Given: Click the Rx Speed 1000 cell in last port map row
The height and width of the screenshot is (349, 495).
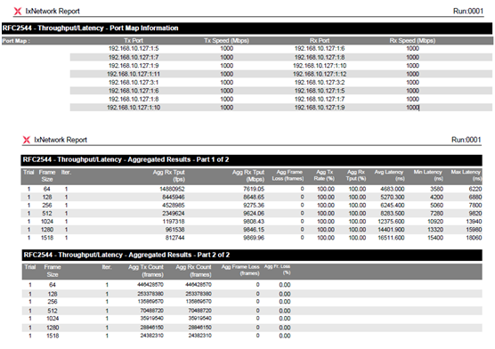Looking at the screenshot, I should pos(412,108).
